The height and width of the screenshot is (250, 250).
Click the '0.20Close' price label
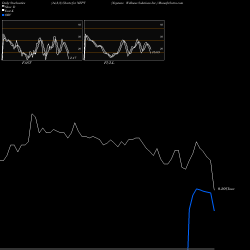point(226,189)
